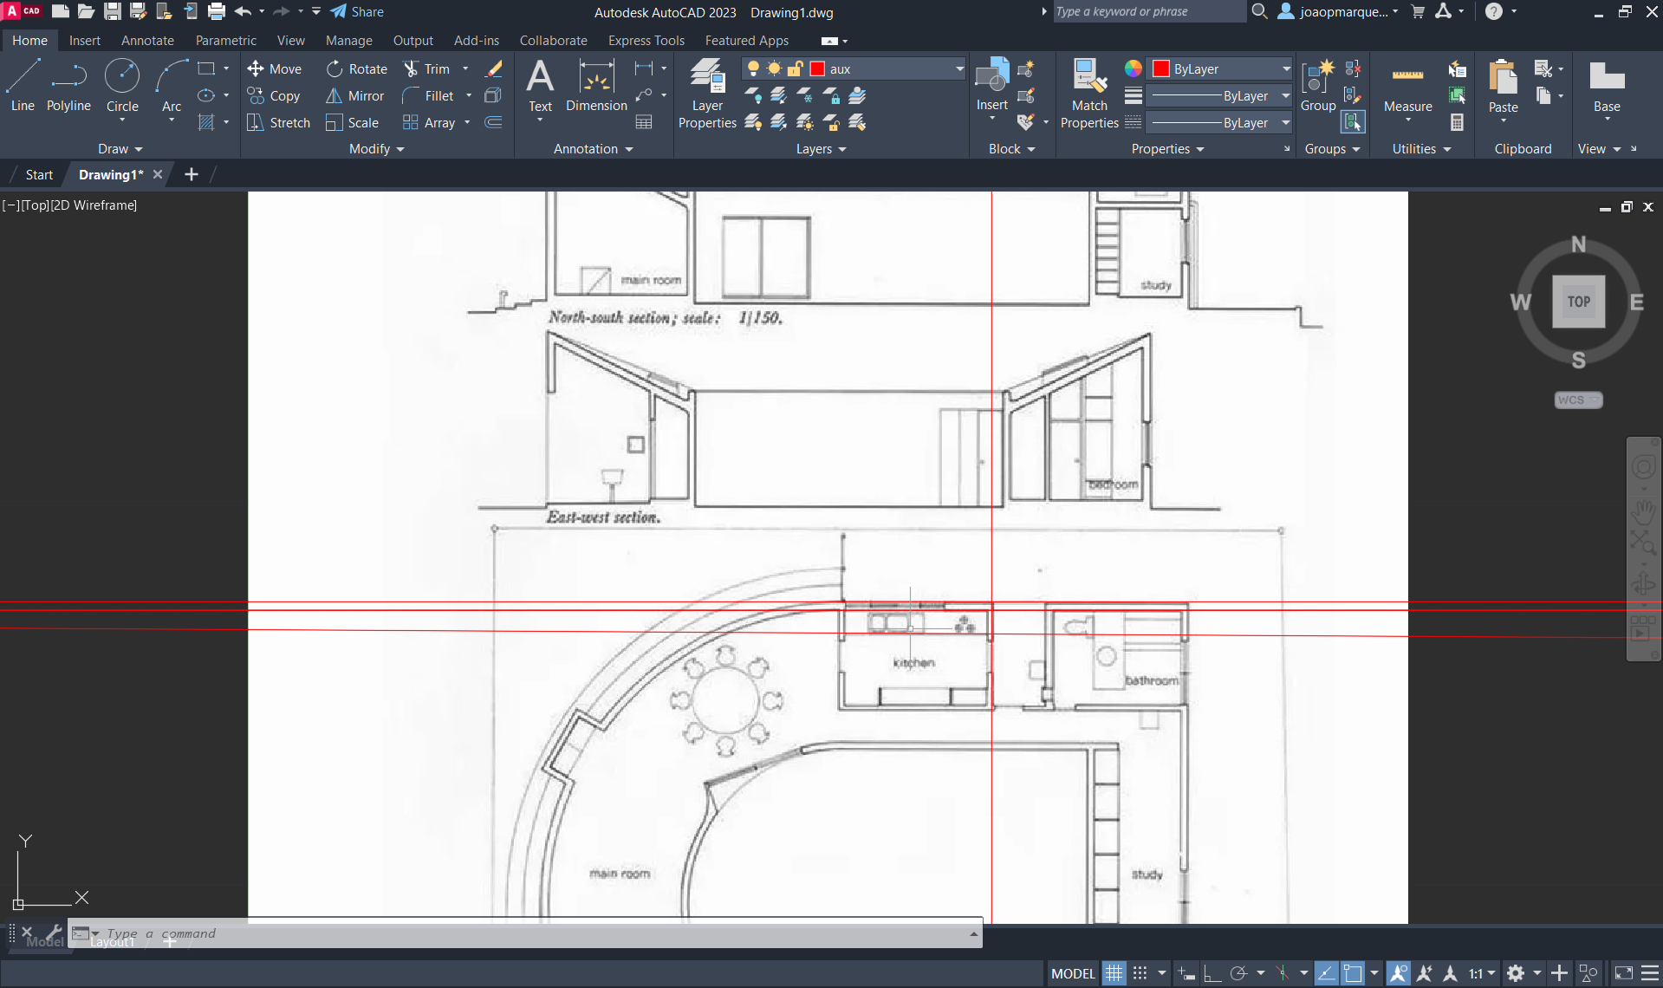Expand the Draw panel
Image resolution: width=1663 pixels, height=988 pixels.
click(120, 149)
